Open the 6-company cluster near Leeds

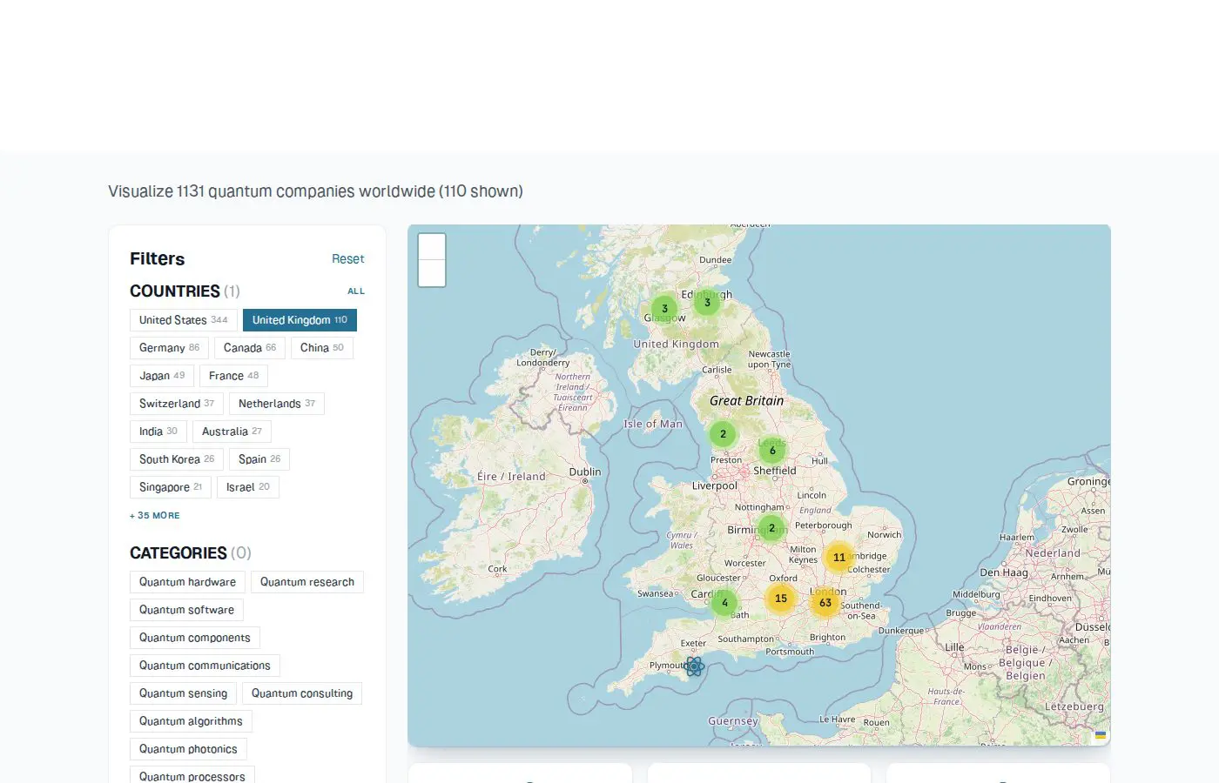point(771,450)
